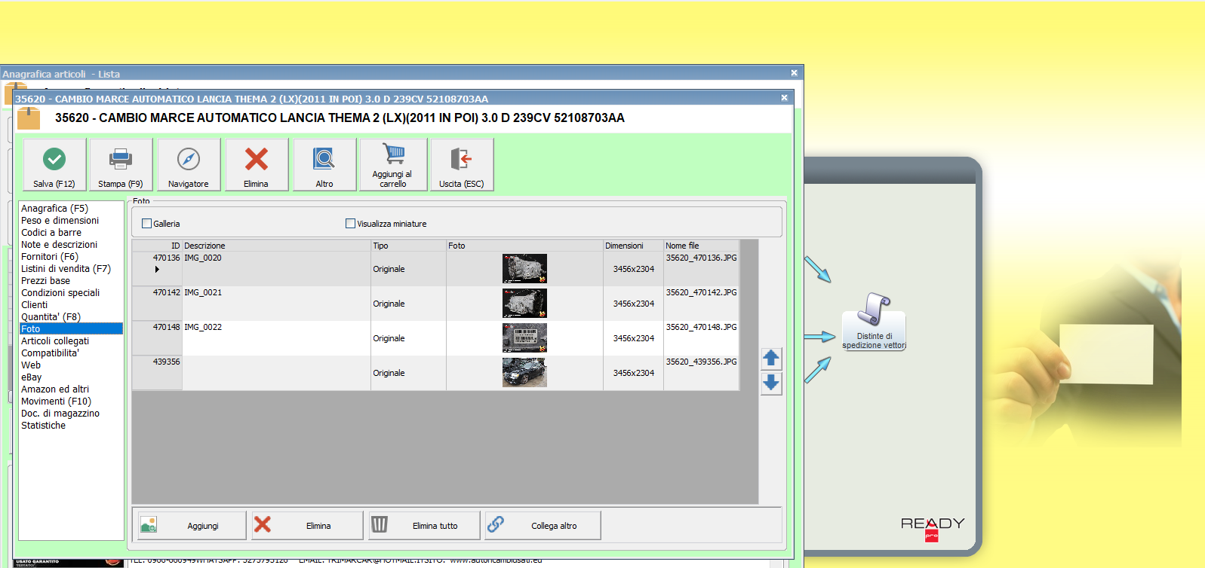1205x568 pixels.
Task: Move photo down with blue down arrow
Action: tap(771, 383)
